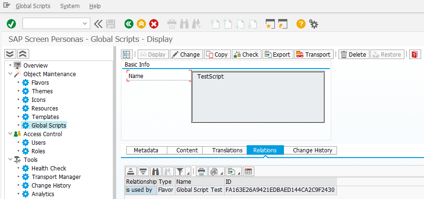Image resolution: width=424 pixels, height=199 pixels.
Task: Select the Relations tab
Action: [265, 150]
